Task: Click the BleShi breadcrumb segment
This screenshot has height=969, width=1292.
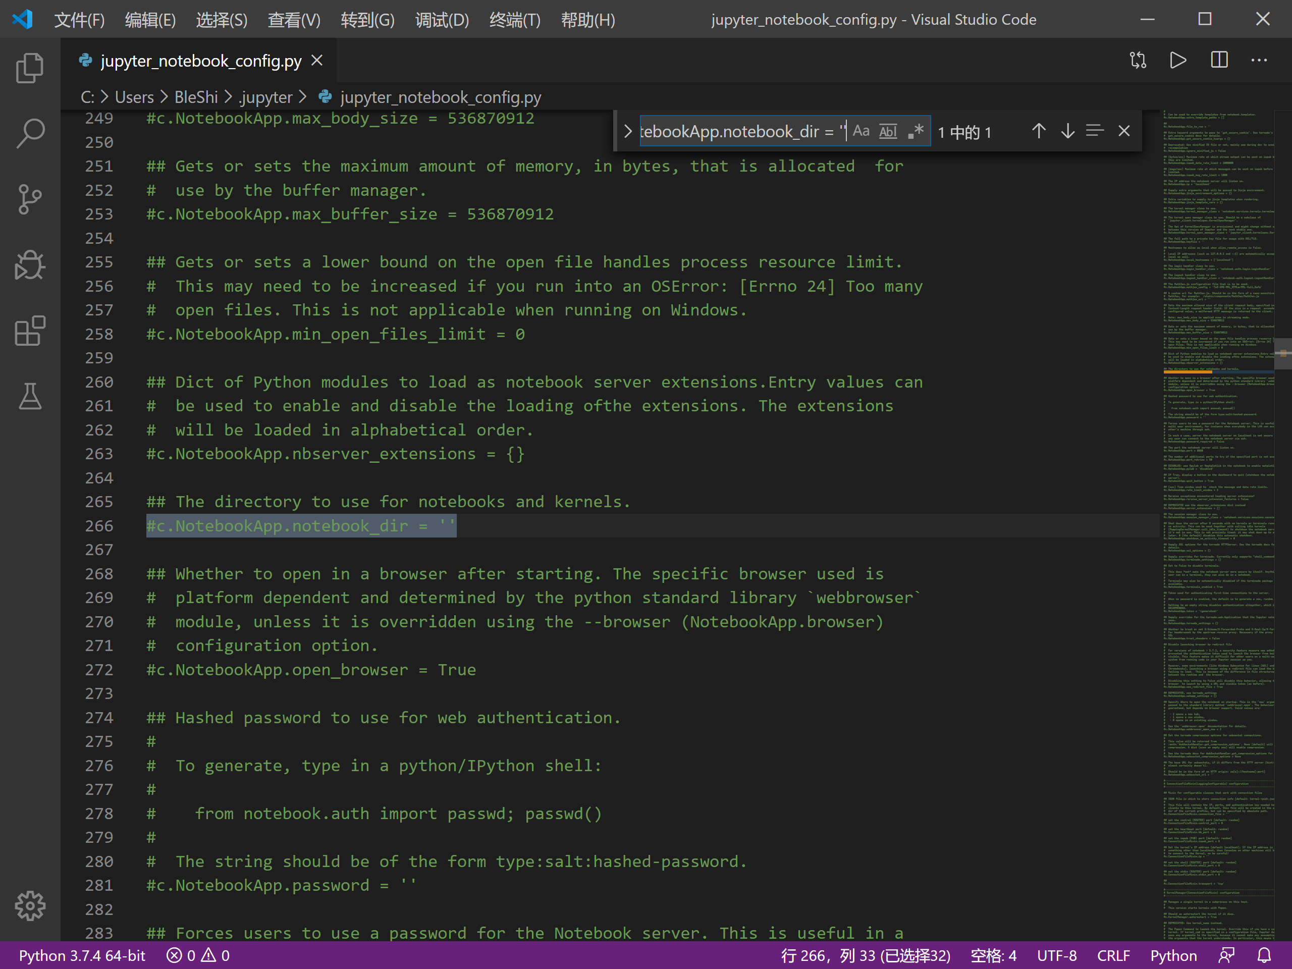Action: pyautogui.click(x=196, y=97)
